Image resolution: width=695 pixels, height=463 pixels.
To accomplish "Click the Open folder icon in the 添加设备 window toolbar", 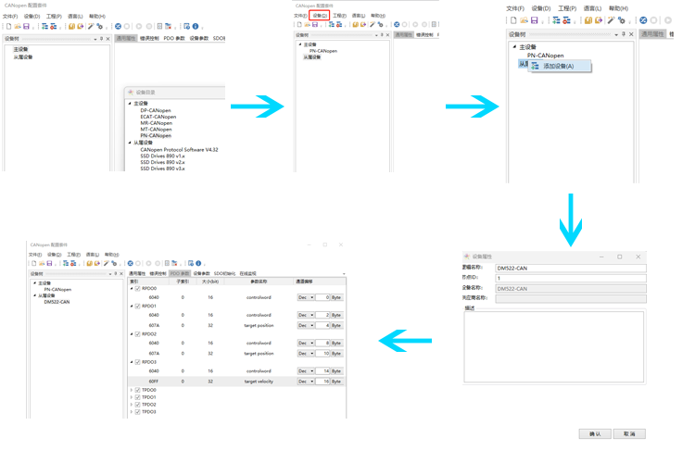I will pos(524,20).
